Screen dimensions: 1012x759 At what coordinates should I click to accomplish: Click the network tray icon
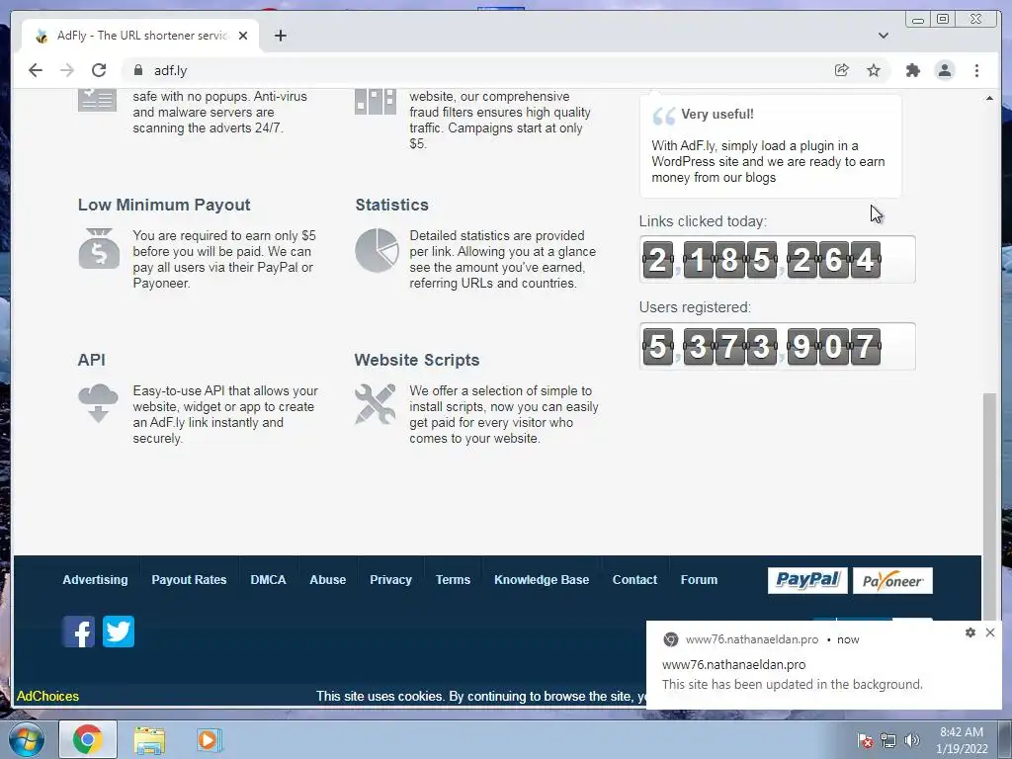tap(888, 741)
